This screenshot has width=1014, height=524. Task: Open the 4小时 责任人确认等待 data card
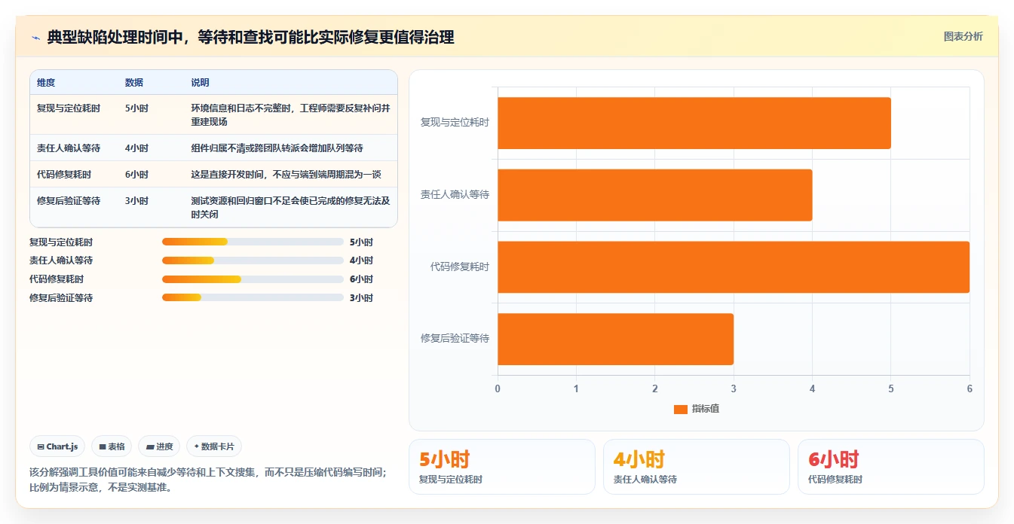click(696, 467)
